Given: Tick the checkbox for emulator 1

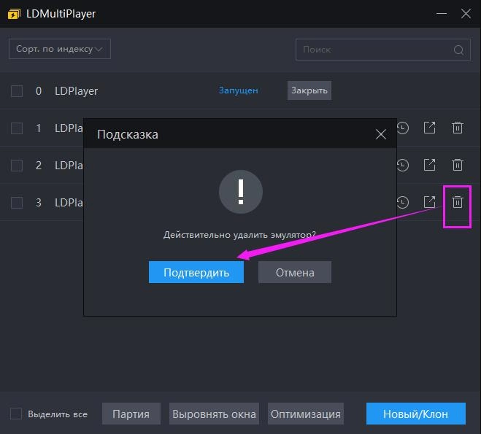Looking at the screenshot, I should click(x=17, y=128).
